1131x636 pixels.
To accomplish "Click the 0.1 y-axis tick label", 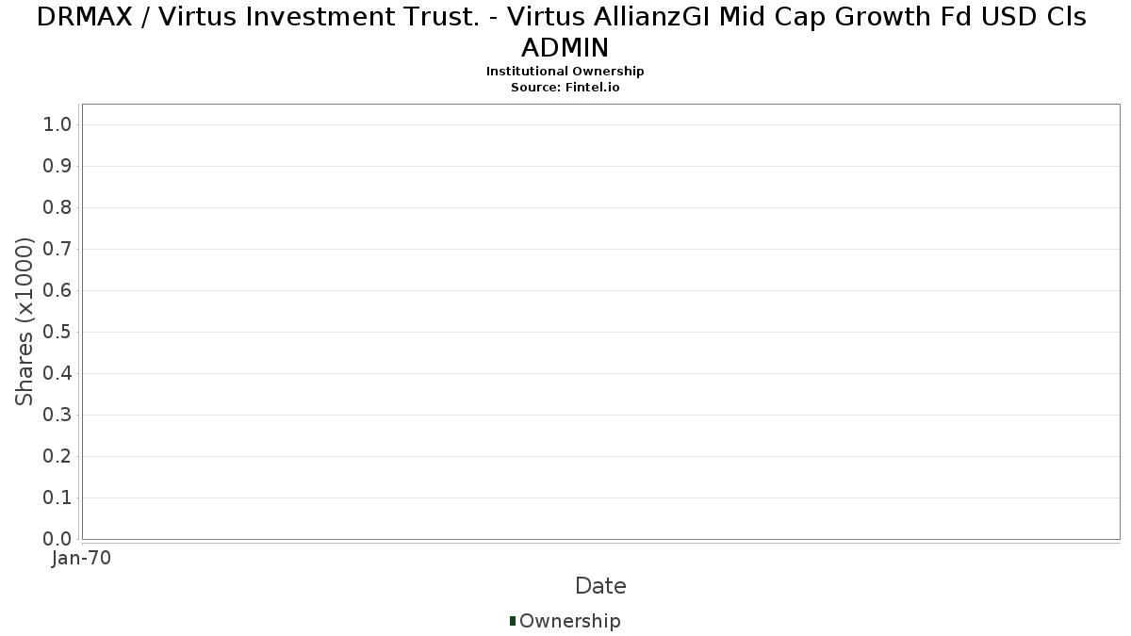I will [57, 498].
